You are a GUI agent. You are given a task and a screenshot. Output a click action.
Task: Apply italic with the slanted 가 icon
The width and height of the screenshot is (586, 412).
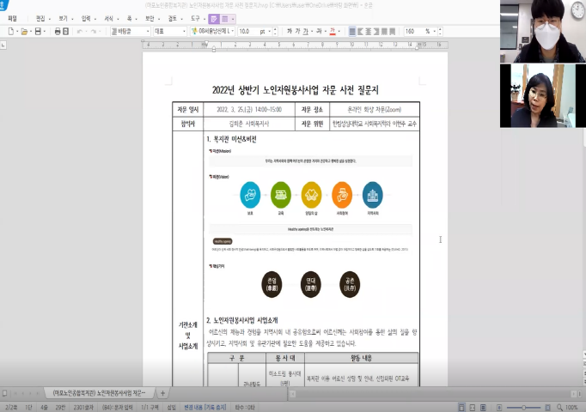tap(297, 32)
